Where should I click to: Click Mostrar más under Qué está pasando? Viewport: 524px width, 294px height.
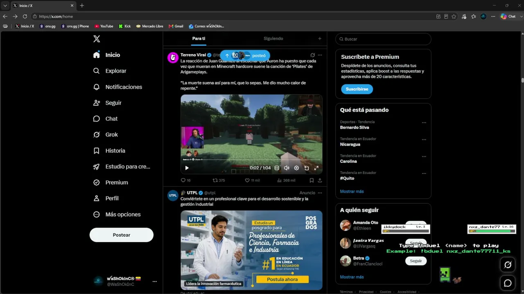tap(352, 191)
